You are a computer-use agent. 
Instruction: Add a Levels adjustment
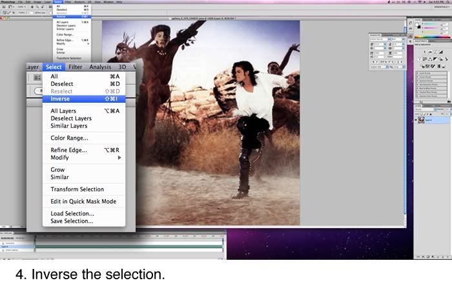(x=430, y=52)
